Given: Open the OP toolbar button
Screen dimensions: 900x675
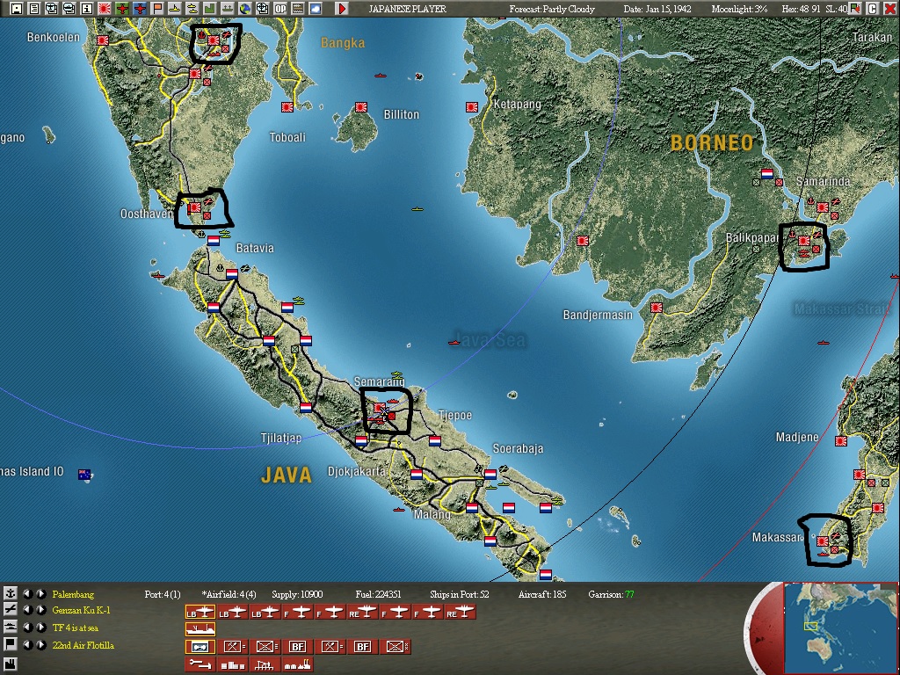Looking at the screenshot, I should coord(280,9).
